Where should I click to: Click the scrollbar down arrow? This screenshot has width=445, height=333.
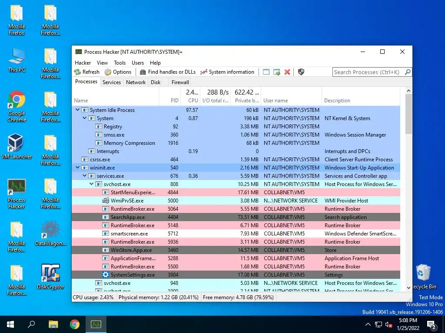[x=408, y=288]
